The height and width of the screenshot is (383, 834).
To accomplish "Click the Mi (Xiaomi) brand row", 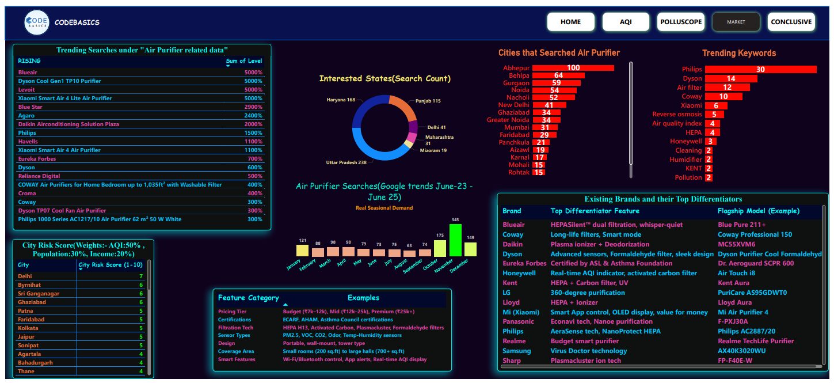I will [x=661, y=312].
